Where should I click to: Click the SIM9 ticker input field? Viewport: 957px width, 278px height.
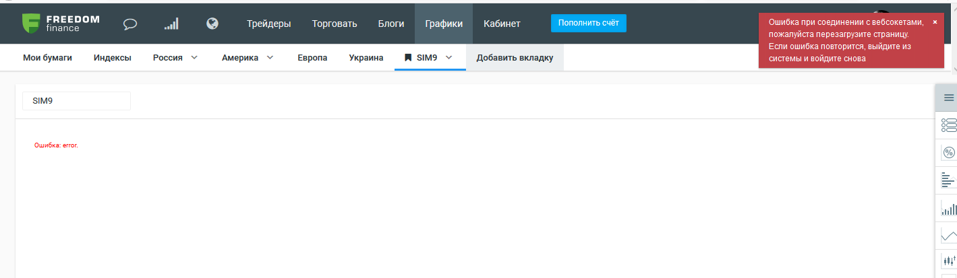point(76,101)
